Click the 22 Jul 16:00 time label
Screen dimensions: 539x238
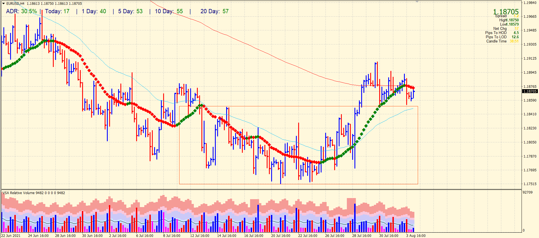[308, 236]
